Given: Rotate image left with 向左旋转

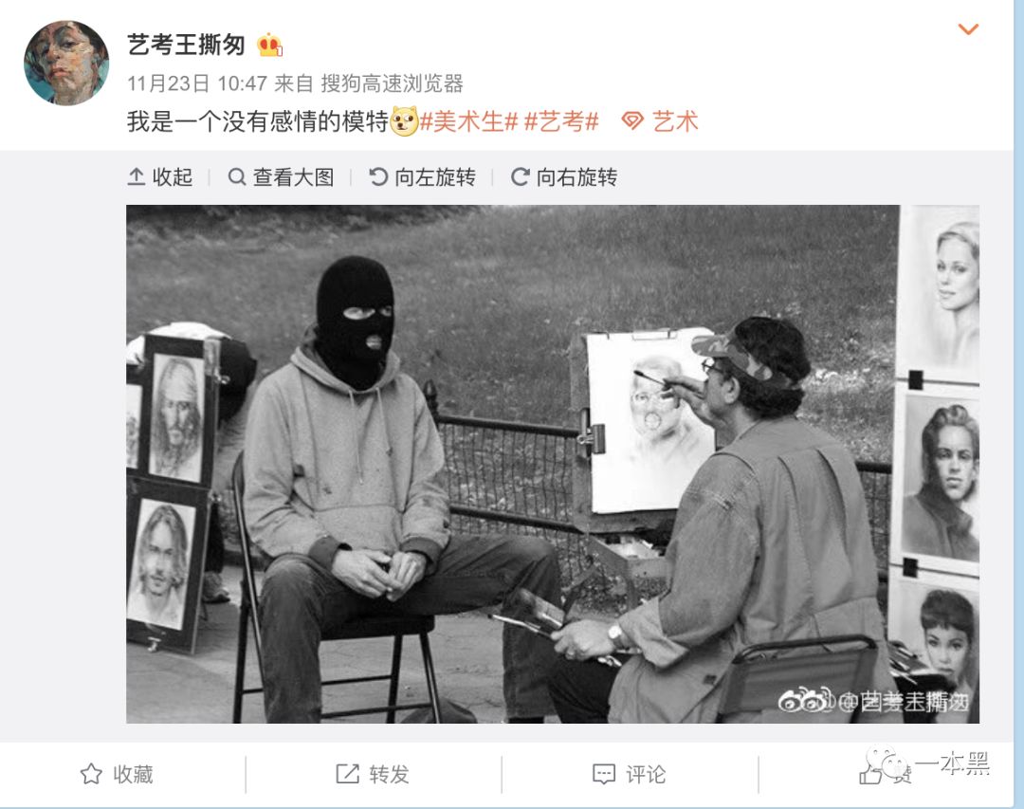Looking at the screenshot, I should pos(422,177).
